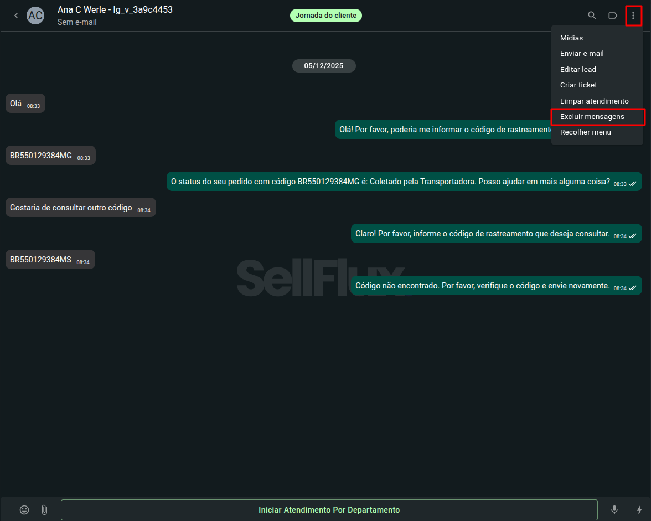Image resolution: width=651 pixels, height=521 pixels.
Task: Choose Enviar e-mail menu option
Action: click(582, 54)
